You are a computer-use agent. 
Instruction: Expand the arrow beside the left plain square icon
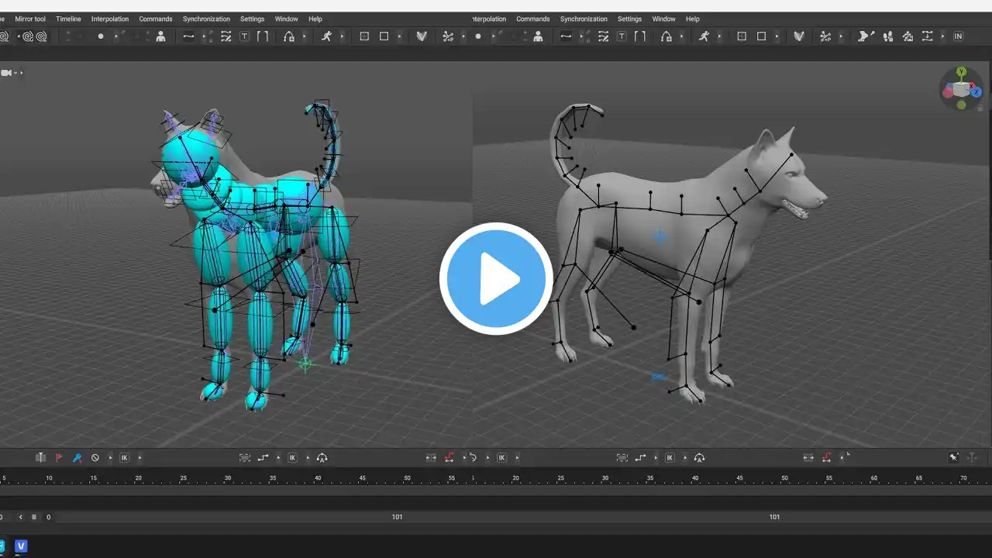click(399, 36)
